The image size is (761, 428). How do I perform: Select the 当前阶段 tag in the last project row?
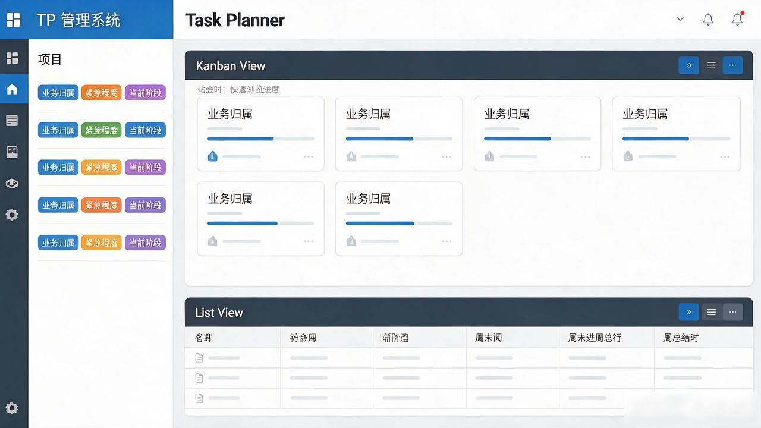pyautogui.click(x=145, y=243)
